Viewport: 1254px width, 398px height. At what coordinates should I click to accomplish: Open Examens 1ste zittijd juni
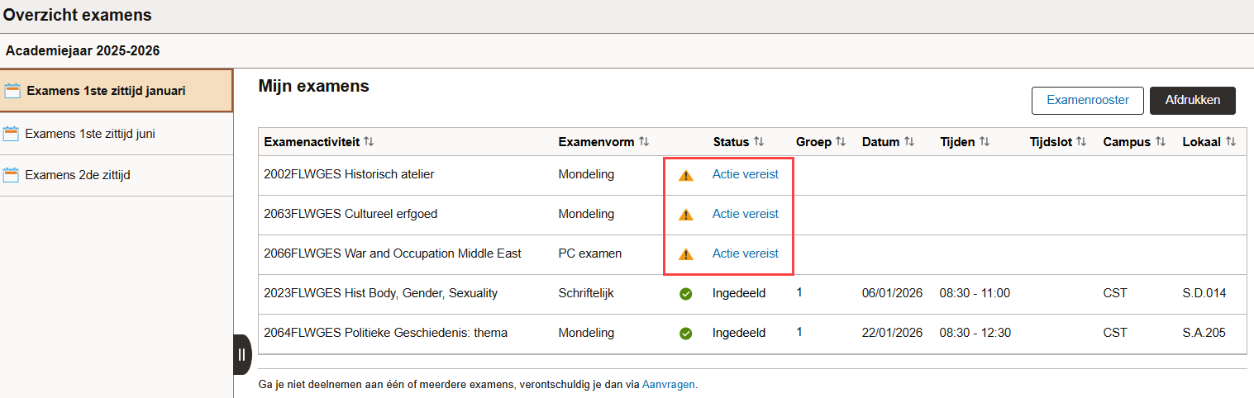point(89,133)
